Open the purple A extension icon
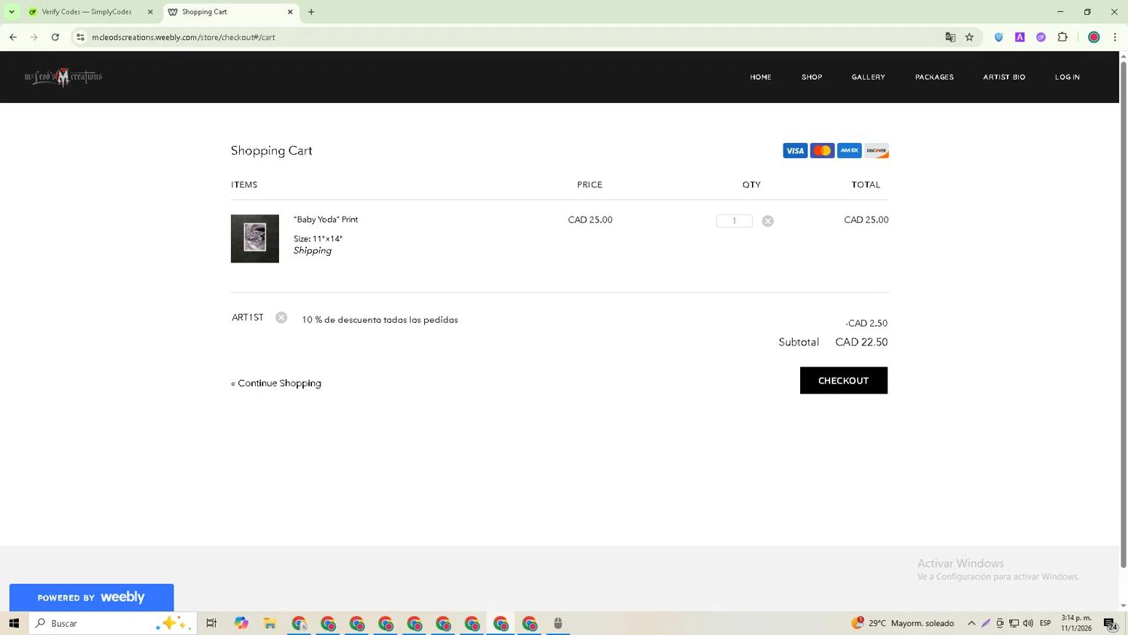Screen dimensions: 1128x635 pos(1020,37)
